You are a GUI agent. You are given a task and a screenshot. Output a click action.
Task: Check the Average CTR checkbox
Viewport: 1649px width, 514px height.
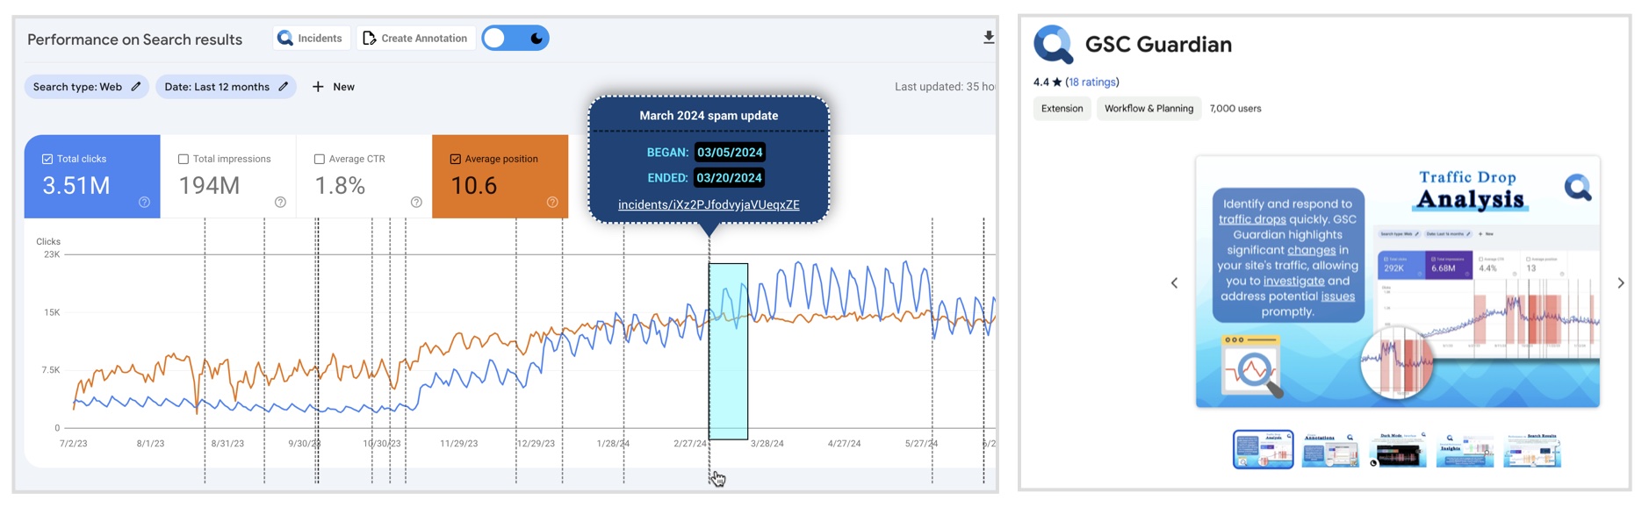coord(320,159)
